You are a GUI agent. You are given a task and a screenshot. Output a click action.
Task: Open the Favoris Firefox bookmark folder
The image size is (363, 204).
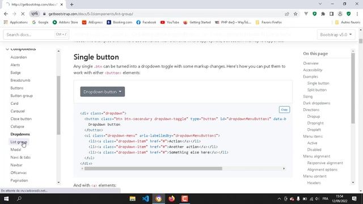click(268, 22)
